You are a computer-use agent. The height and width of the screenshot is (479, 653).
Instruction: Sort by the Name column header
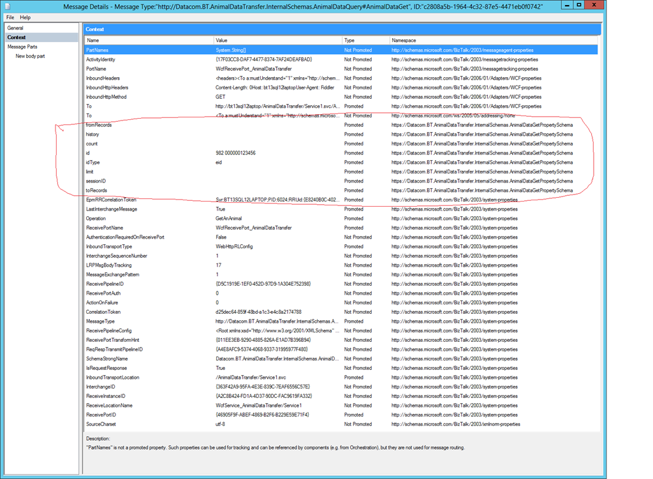point(149,40)
